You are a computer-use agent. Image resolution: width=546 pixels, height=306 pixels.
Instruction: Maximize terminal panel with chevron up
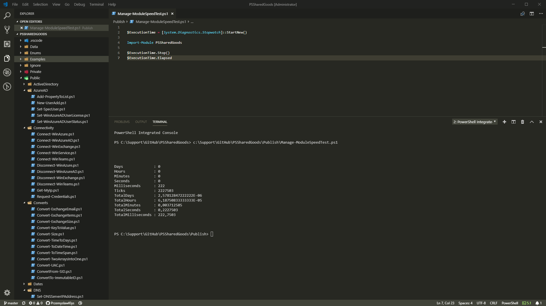click(531, 122)
